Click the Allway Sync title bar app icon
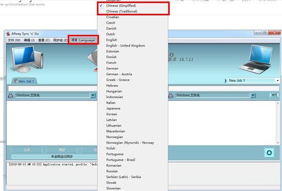 coord(8,34)
